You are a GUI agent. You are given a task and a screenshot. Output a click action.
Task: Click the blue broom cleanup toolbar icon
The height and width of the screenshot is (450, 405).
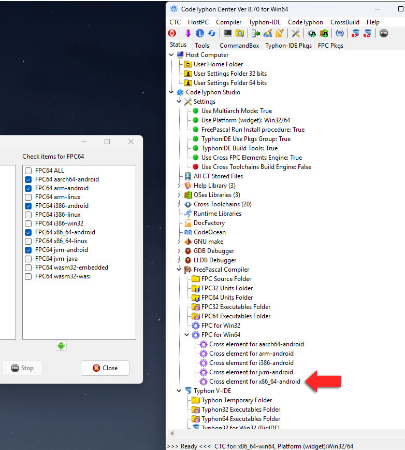point(268,33)
